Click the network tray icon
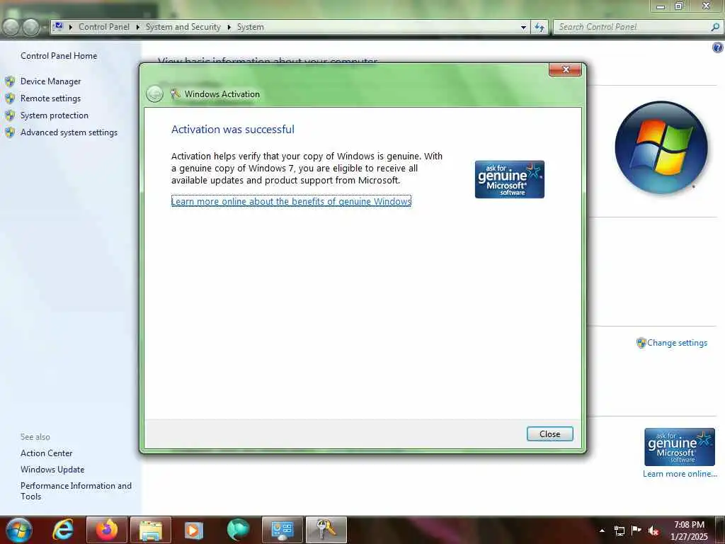Screen dimensions: 725x544 619,531
